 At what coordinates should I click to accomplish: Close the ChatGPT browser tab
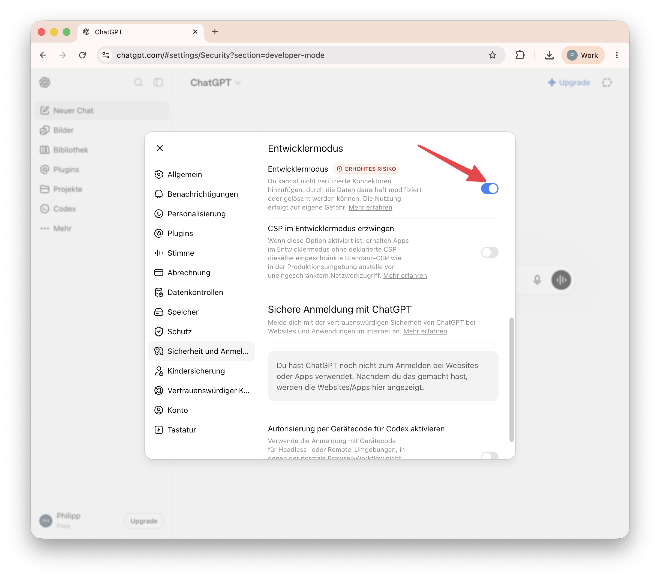coord(195,32)
